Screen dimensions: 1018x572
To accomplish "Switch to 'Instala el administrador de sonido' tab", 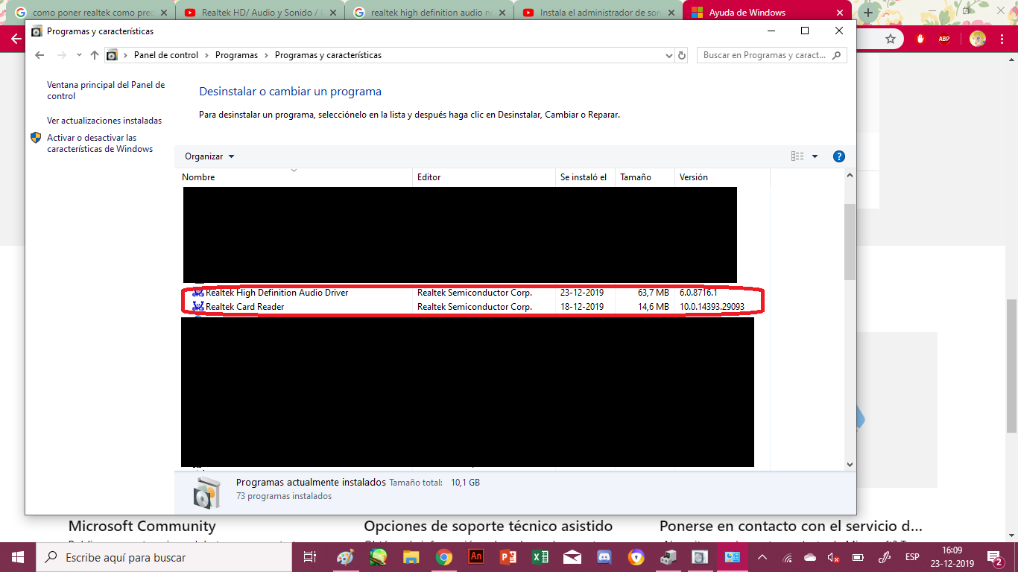I will click(598, 13).
